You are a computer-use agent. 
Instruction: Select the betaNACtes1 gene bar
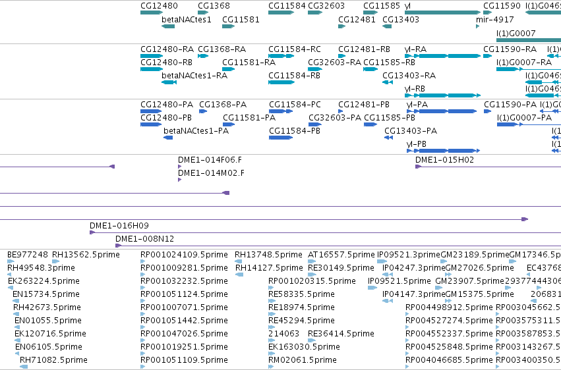point(168,26)
